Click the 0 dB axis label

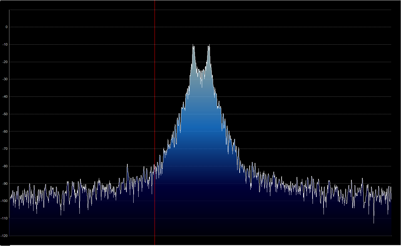coord(6,27)
